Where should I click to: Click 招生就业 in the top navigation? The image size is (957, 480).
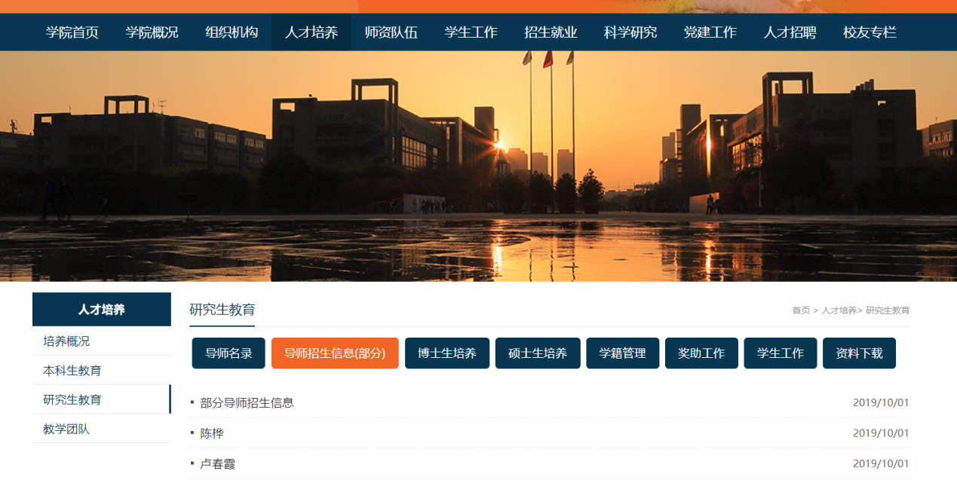[551, 32]
